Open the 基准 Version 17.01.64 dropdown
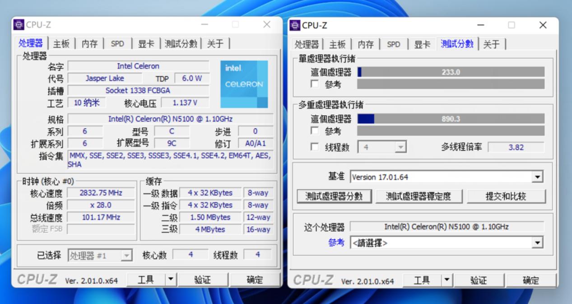This screenshot has width=572, height=304. tap(538, 177)
